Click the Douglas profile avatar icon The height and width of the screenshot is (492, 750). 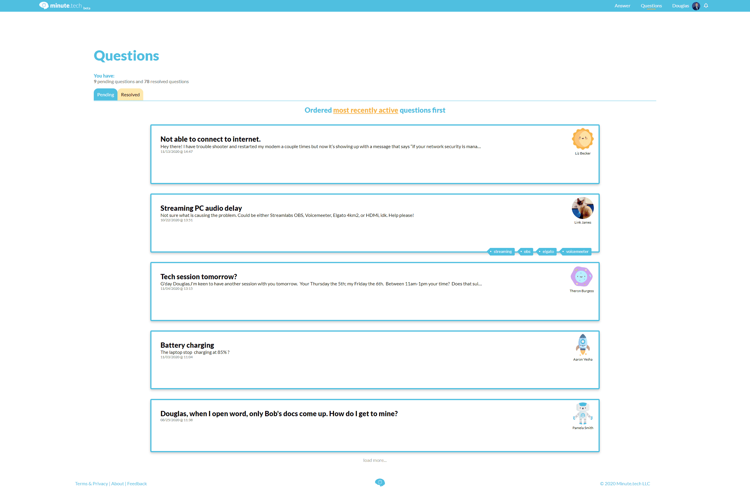[x=697, y=6]
